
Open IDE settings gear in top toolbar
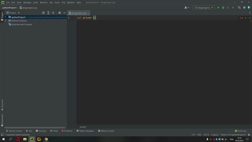point(244,7)
